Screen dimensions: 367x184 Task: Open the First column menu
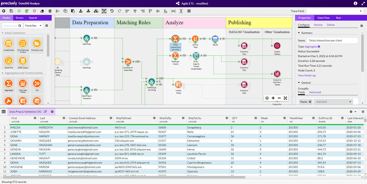[x=35, y=118]
